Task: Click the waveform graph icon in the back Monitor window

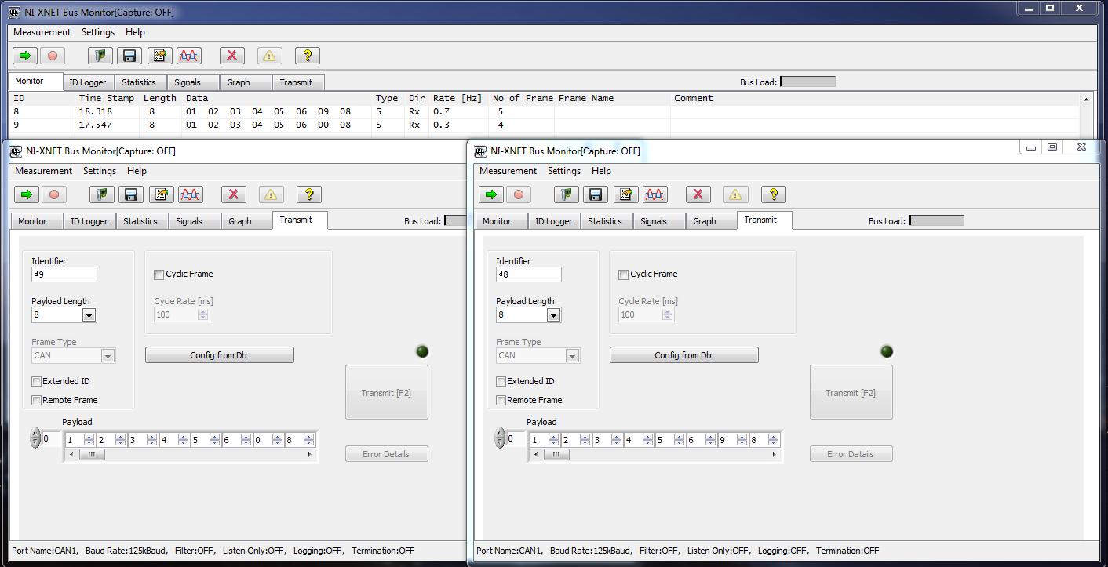Action: pyautogui.click(x=189, y=56)
